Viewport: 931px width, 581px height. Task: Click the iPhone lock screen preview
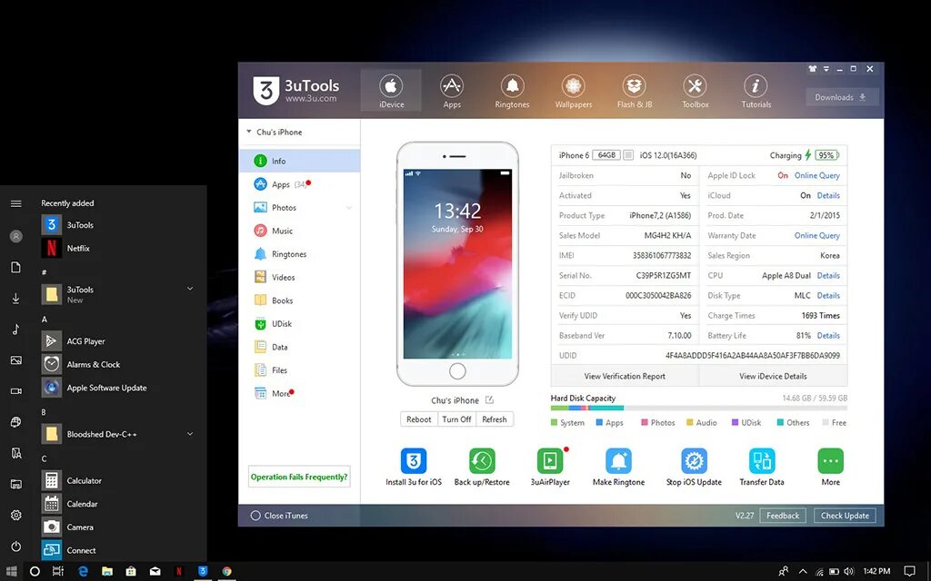[x=457, y=264]
